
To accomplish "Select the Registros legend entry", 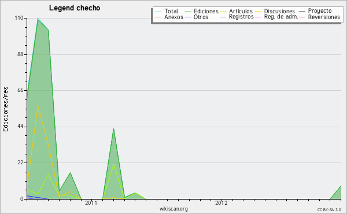I will pos(241,17).
